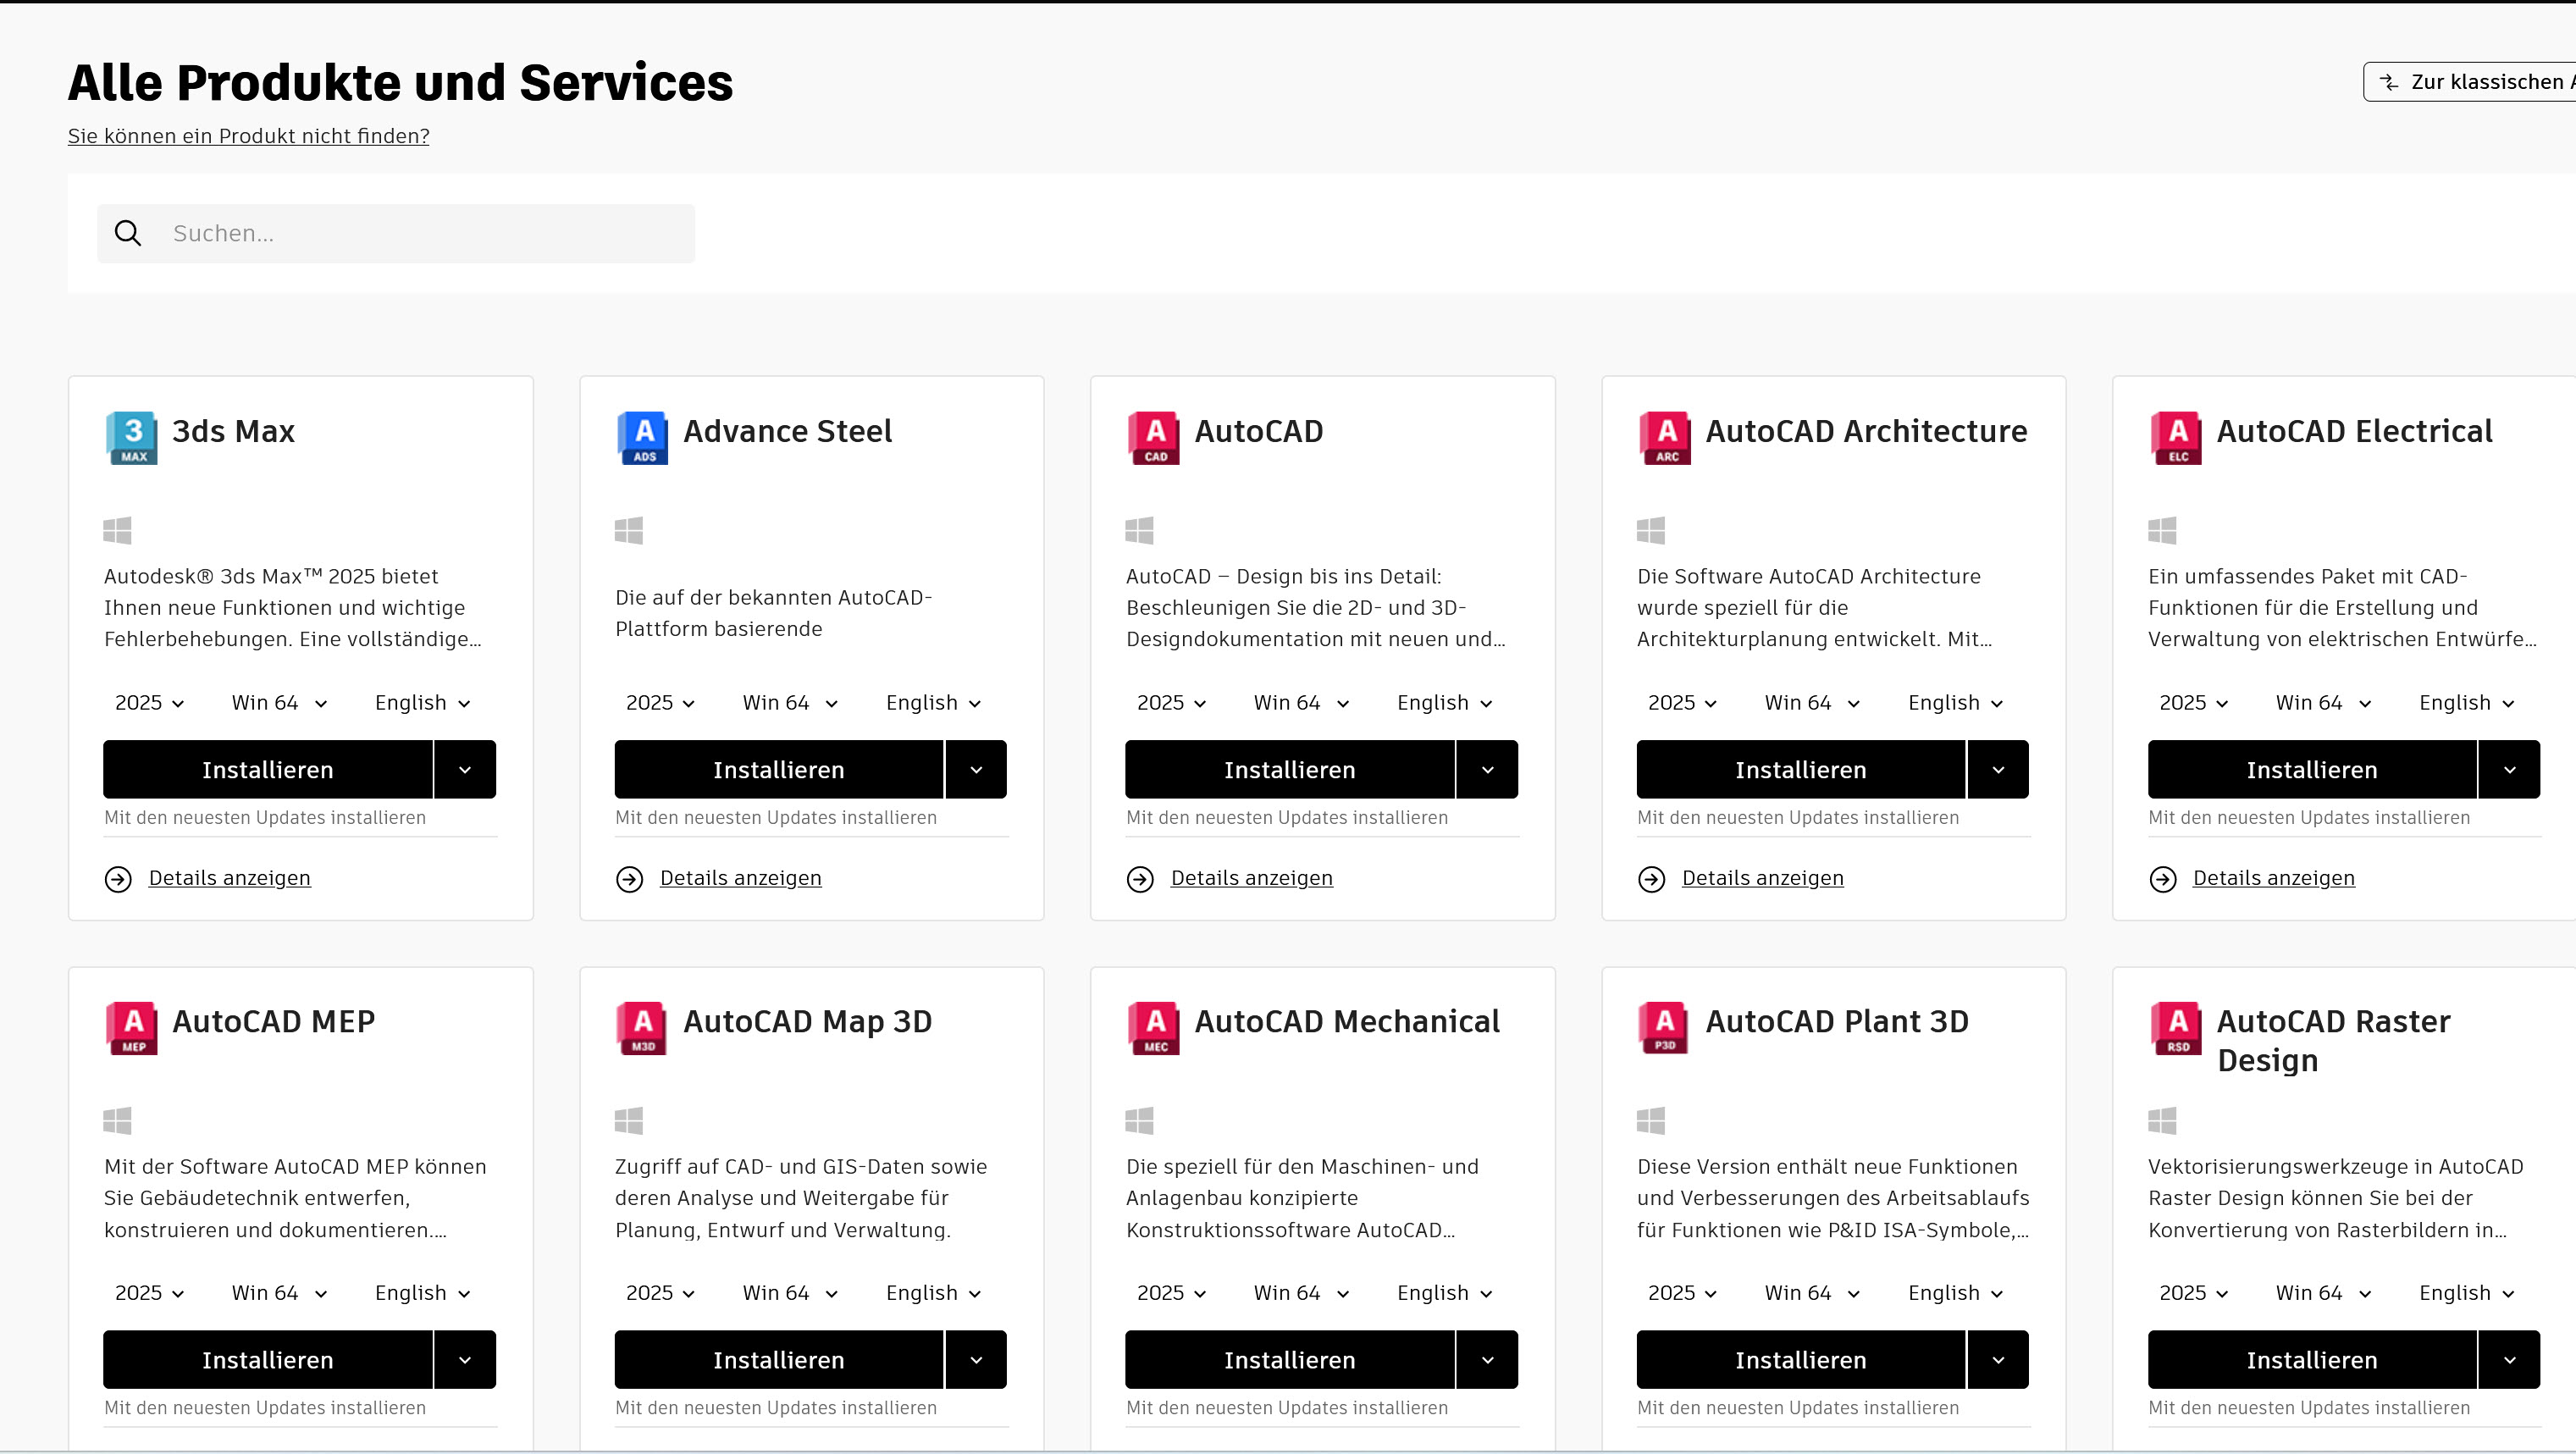Click the AutoCAD Architecture ARC icon

coord(1665,437)
